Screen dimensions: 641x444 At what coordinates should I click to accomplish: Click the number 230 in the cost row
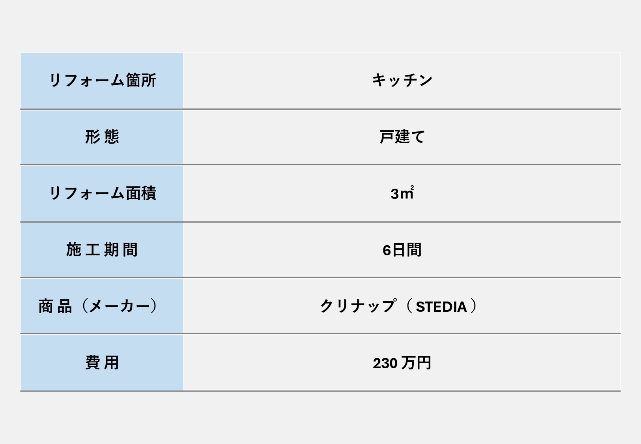[x=385, y=363]
